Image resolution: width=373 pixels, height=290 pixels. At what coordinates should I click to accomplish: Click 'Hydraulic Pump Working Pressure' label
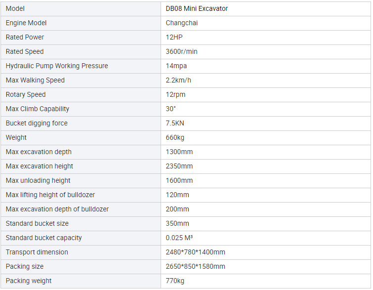tap(57, 66)
